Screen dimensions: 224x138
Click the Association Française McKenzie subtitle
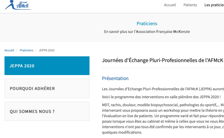coord(147,32)
